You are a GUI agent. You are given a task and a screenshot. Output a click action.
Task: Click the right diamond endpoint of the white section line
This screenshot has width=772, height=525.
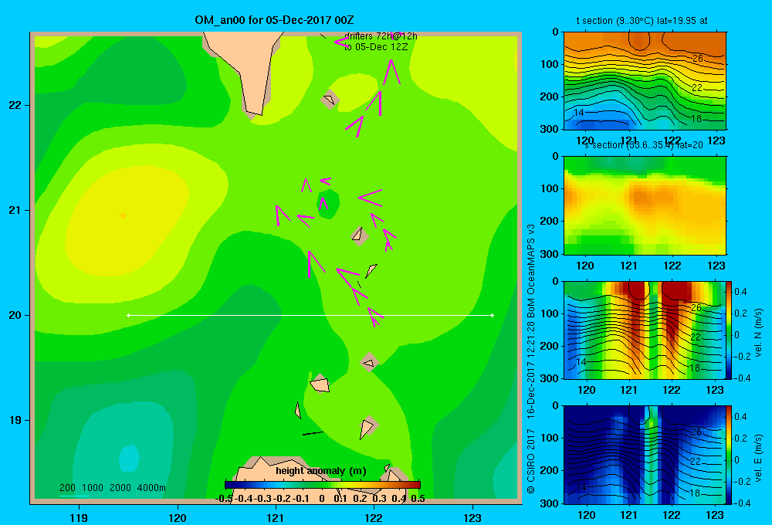(493, 315)
